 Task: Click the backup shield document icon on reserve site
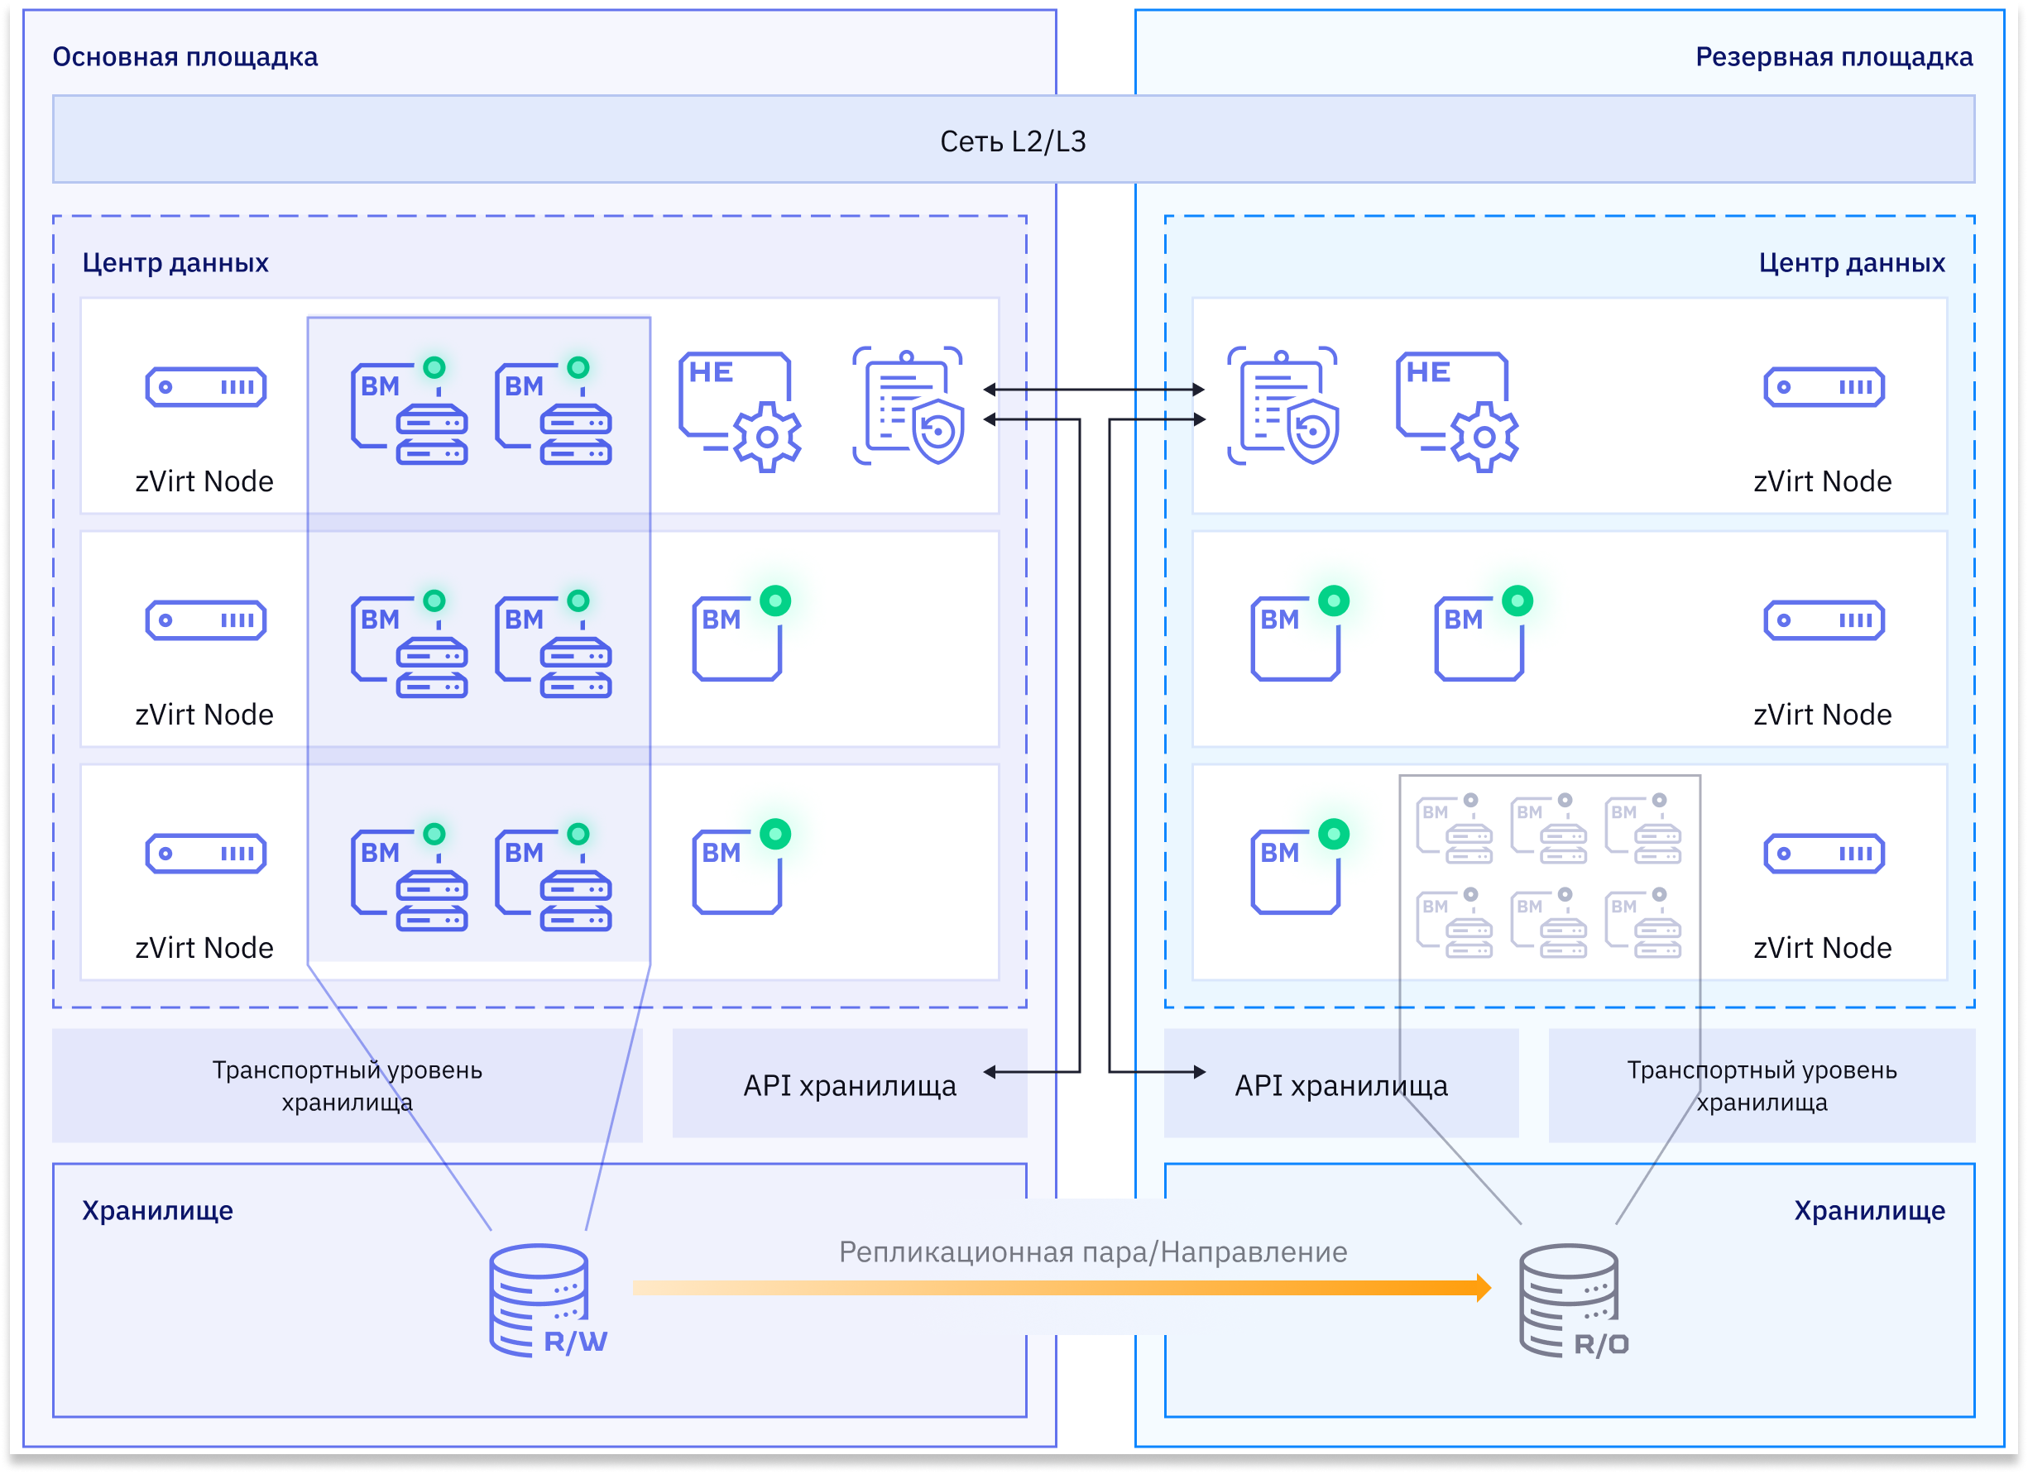pos(1283,406)
